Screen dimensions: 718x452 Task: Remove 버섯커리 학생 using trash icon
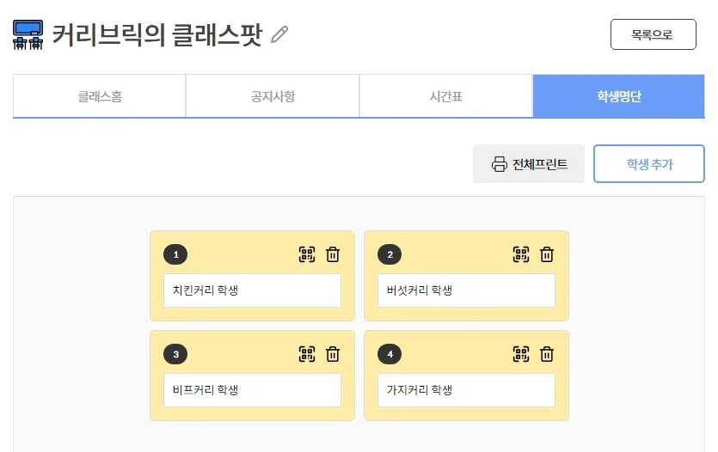click(x=547, y=254)
